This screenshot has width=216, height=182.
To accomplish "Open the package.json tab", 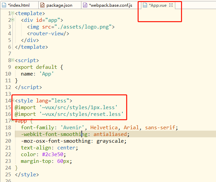I will tap(59, 5).
